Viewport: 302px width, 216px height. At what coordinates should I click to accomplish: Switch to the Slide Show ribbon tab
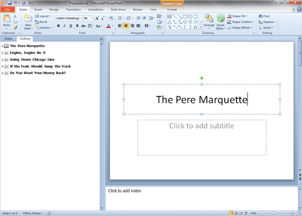pos(118,9)
